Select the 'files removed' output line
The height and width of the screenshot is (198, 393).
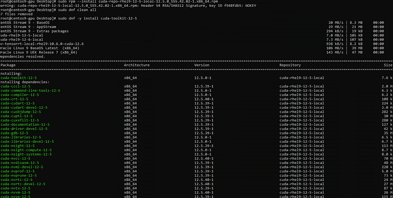[x=16, y=14]
